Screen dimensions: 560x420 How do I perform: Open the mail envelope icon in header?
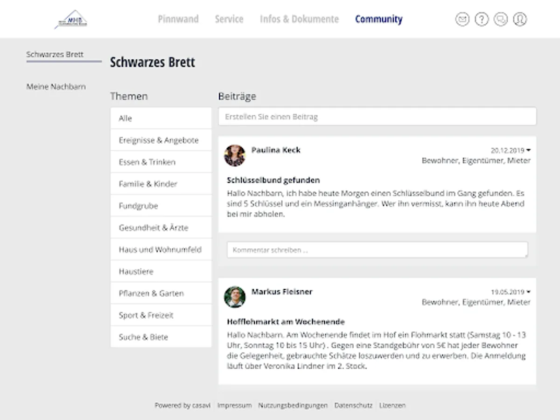pos(462,19)
